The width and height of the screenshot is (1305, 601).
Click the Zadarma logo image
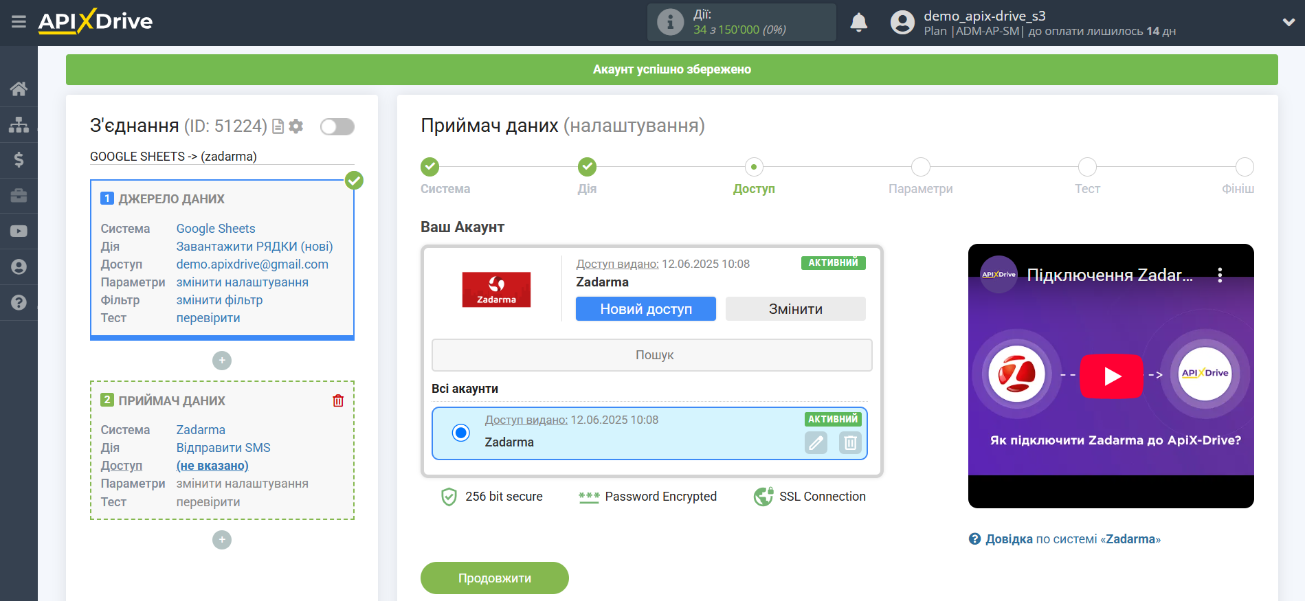(496, 290)
